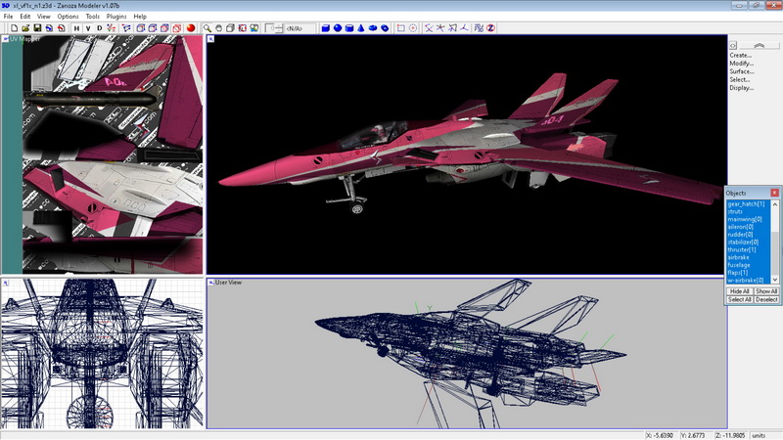Click the first axes orientation icon

click(x=429, y=28)
